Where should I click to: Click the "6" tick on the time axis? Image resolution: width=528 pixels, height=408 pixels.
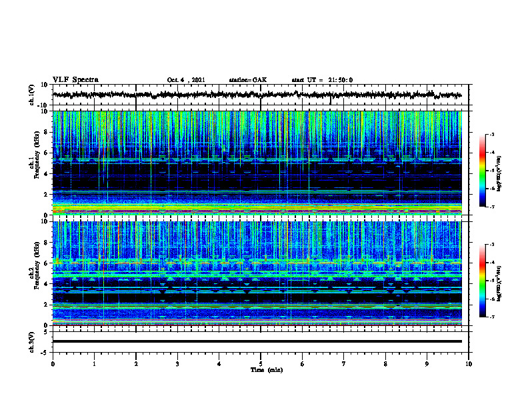click(302, 364)
